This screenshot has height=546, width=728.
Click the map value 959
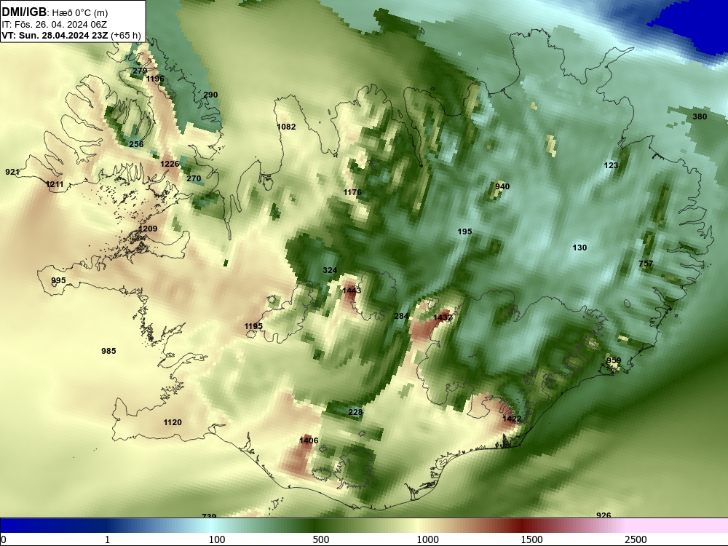(614, 361)
